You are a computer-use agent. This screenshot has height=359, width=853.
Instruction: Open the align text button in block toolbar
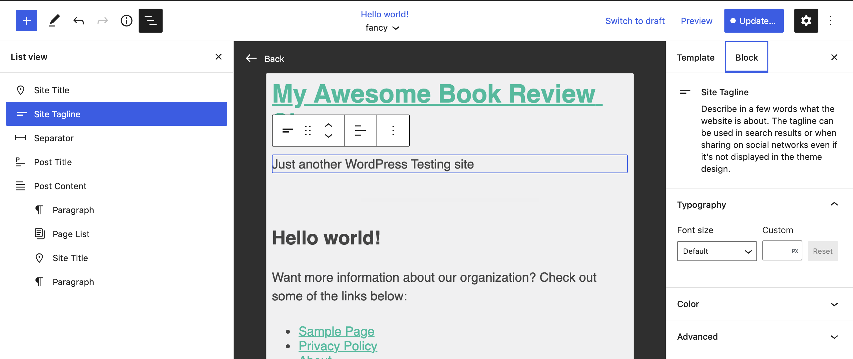click(x=360, y=131)
